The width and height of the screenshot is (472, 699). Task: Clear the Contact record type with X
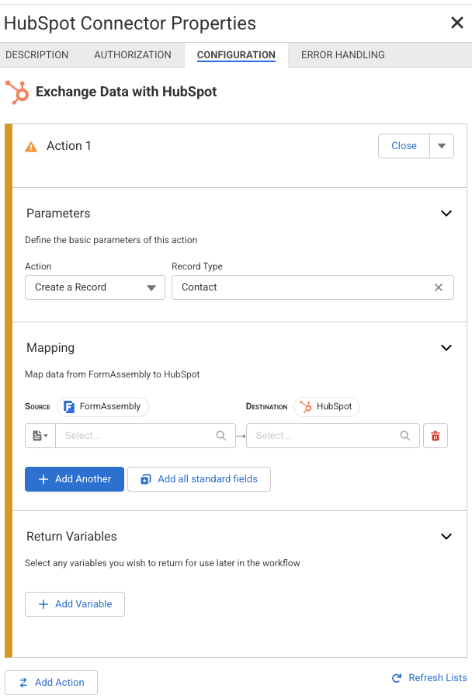coord(439,287)
